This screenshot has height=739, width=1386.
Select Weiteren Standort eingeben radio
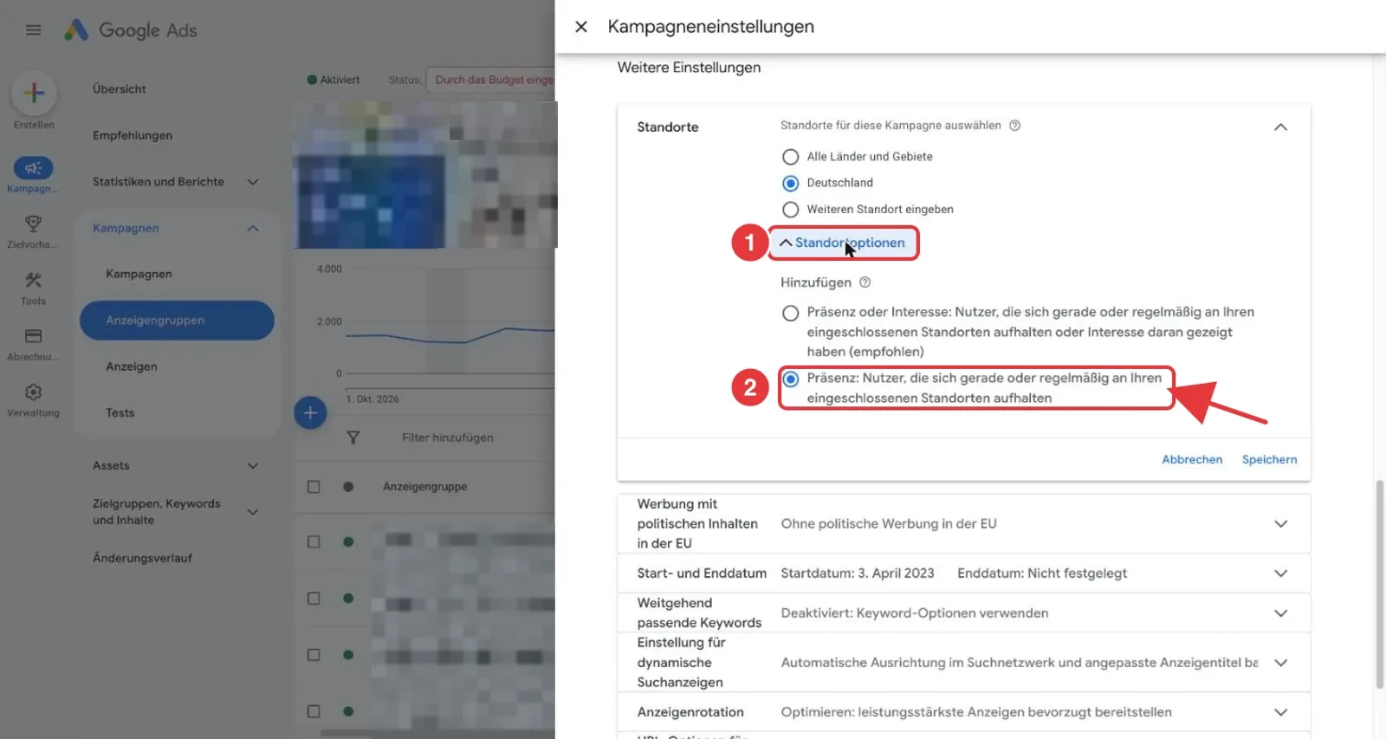[790, 210]
